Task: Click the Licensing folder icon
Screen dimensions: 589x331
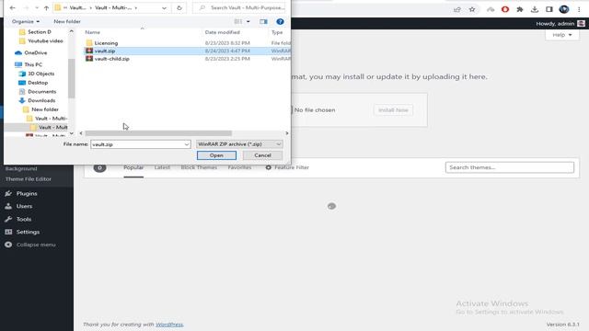Action: [89, 43]
